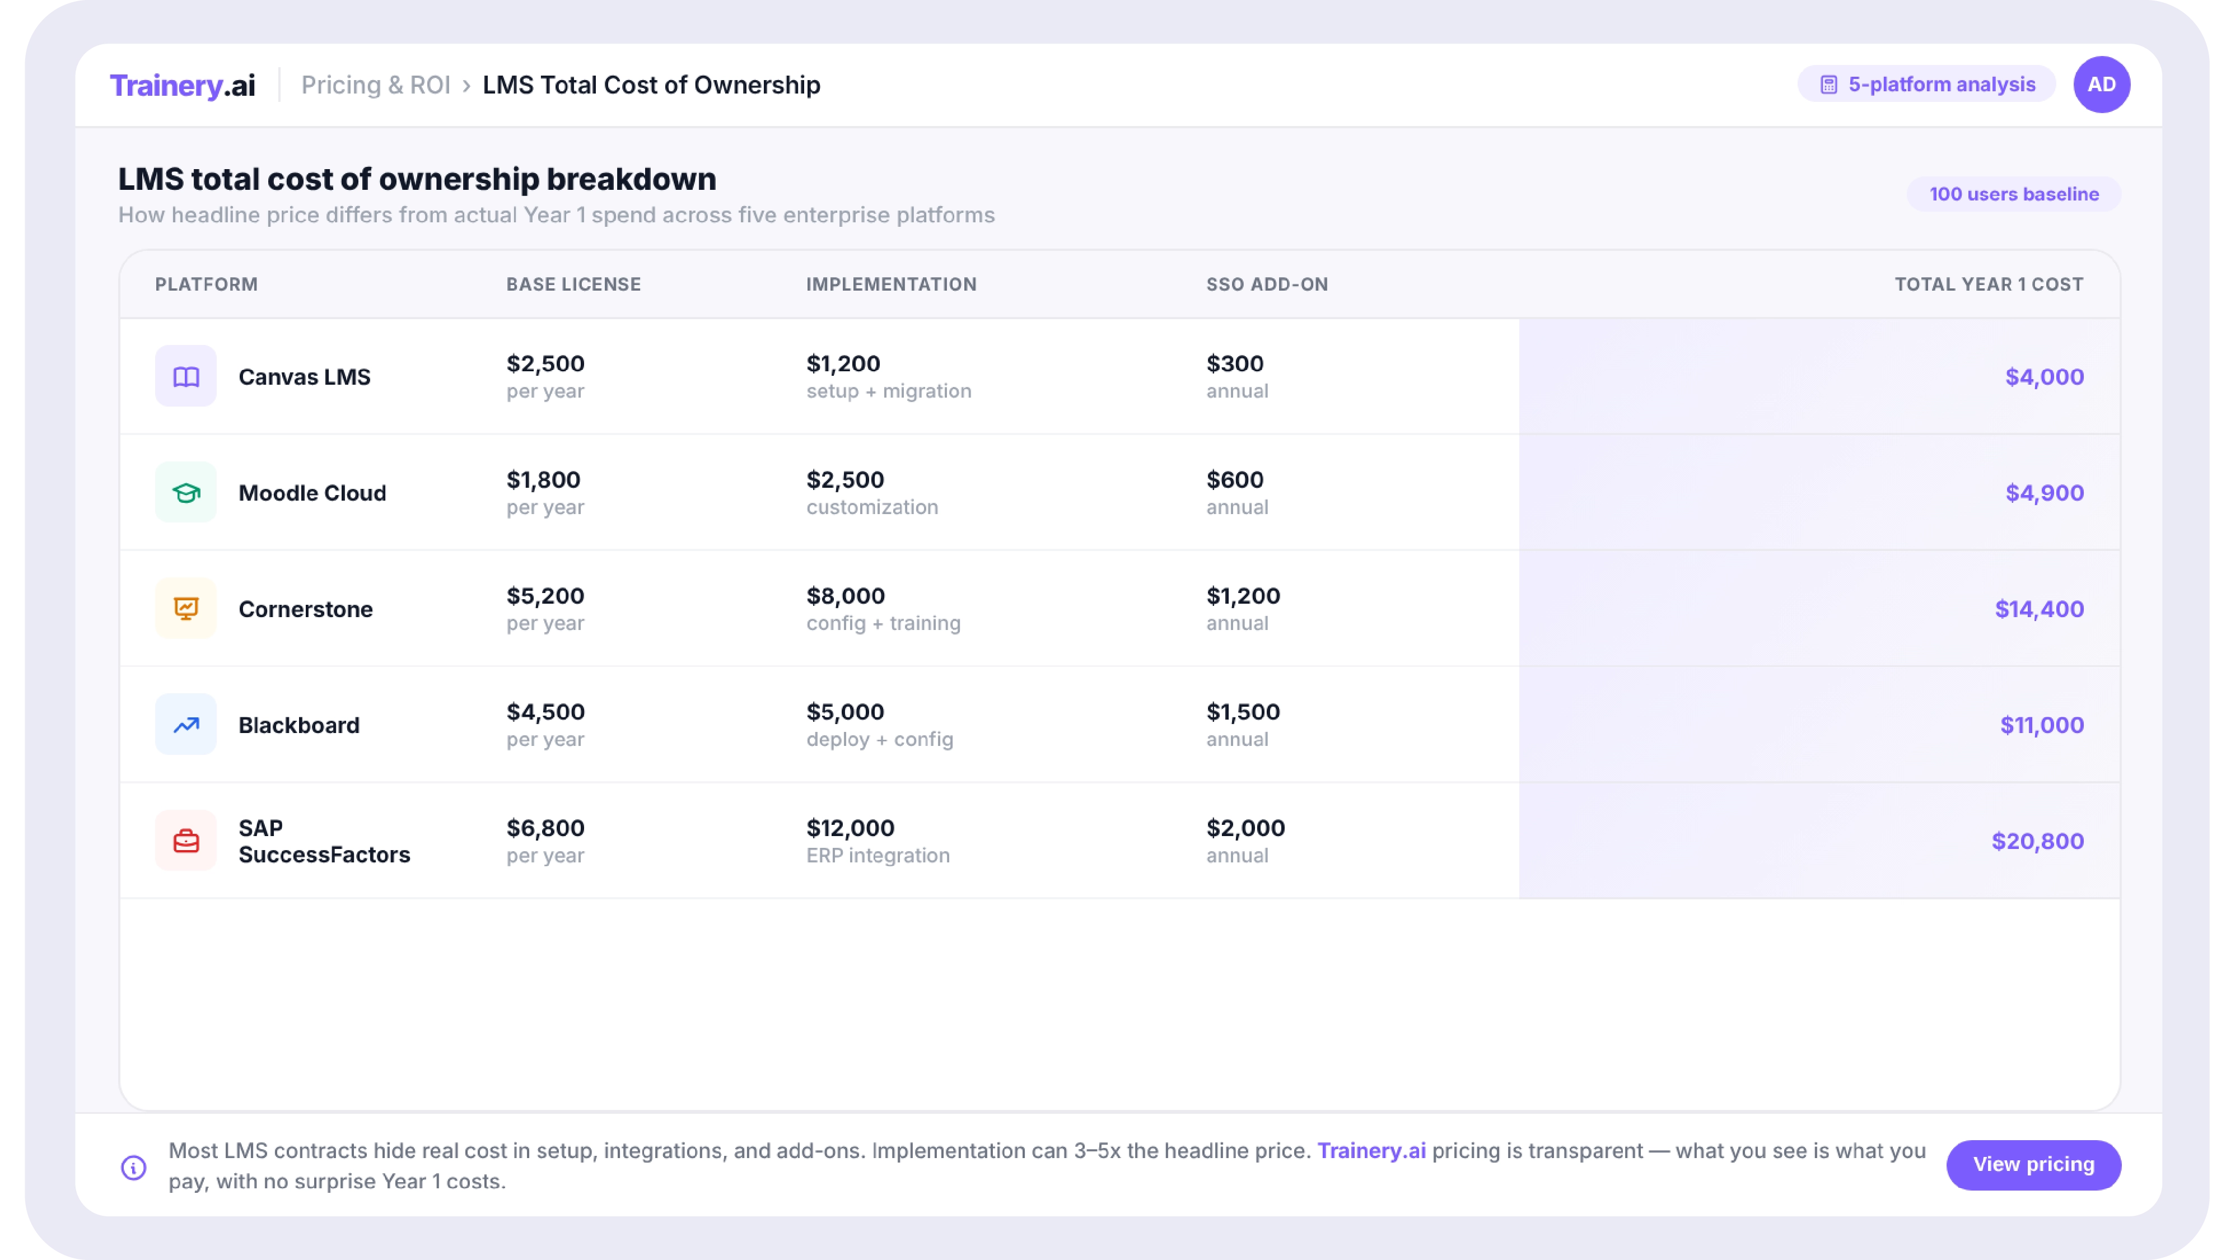
Task: Click SAP SuccessFactors total $20,800
Action: [x=2037, y=841]
